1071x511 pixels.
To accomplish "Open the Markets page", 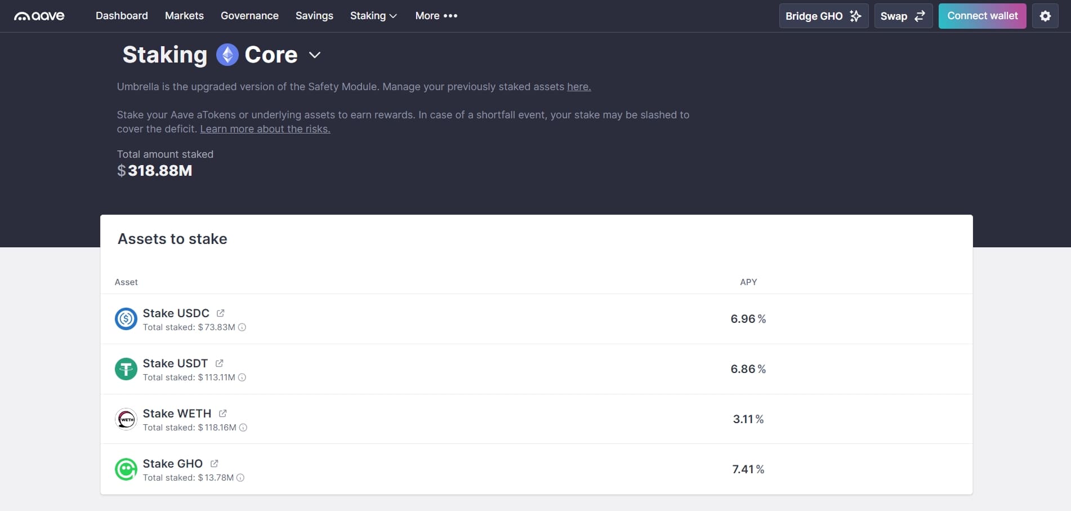I will [184, 16].
